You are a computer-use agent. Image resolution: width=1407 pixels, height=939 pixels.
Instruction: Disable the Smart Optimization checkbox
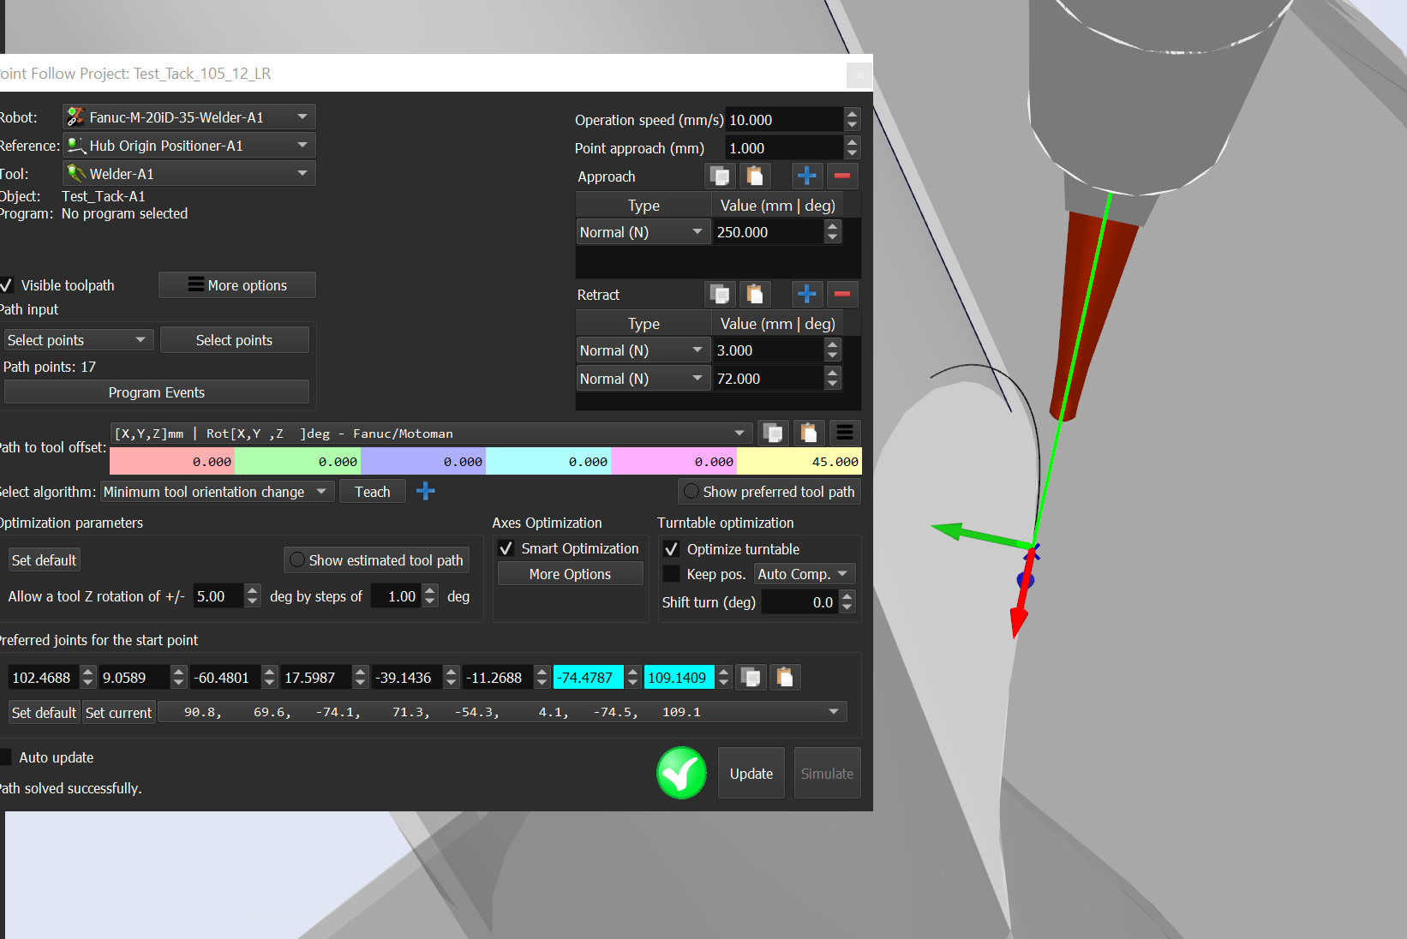point(506,548)
